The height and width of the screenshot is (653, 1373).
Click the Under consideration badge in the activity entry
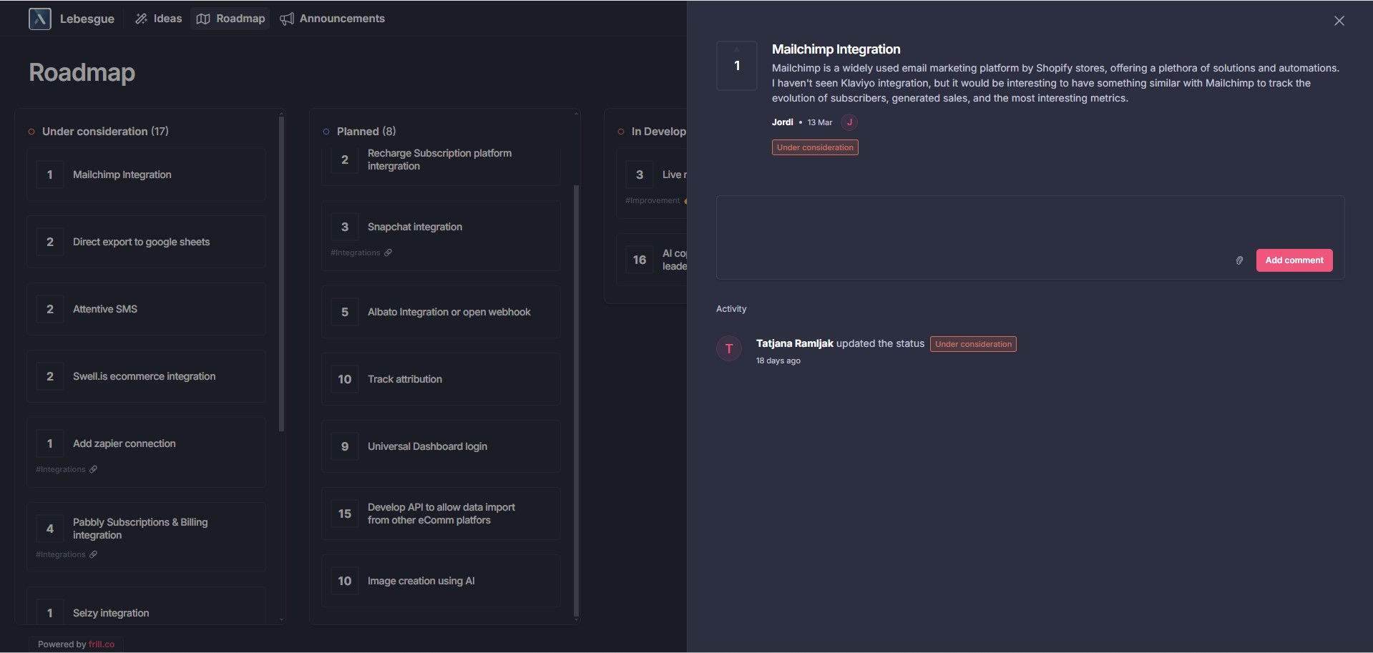coord(973,344)
